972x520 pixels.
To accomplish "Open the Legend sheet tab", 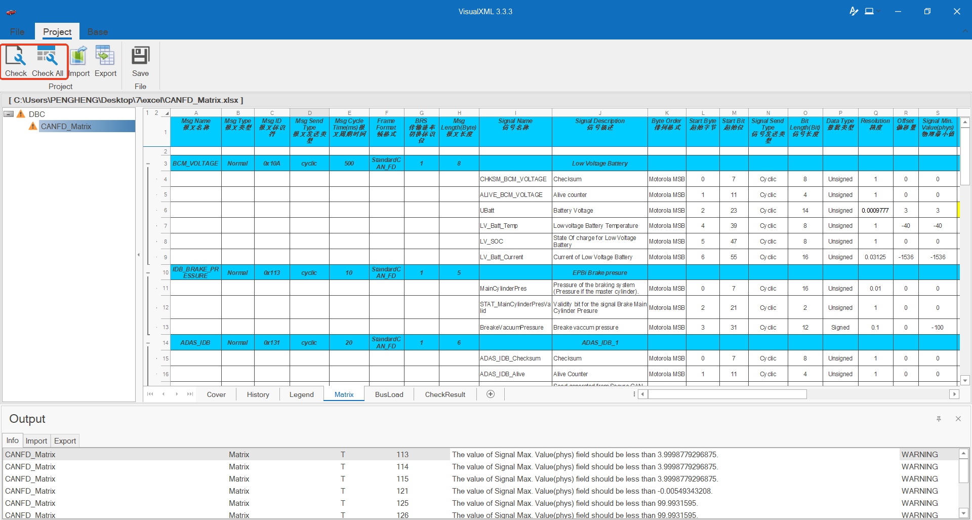I will pyautogui.click(x=302, y=394).
